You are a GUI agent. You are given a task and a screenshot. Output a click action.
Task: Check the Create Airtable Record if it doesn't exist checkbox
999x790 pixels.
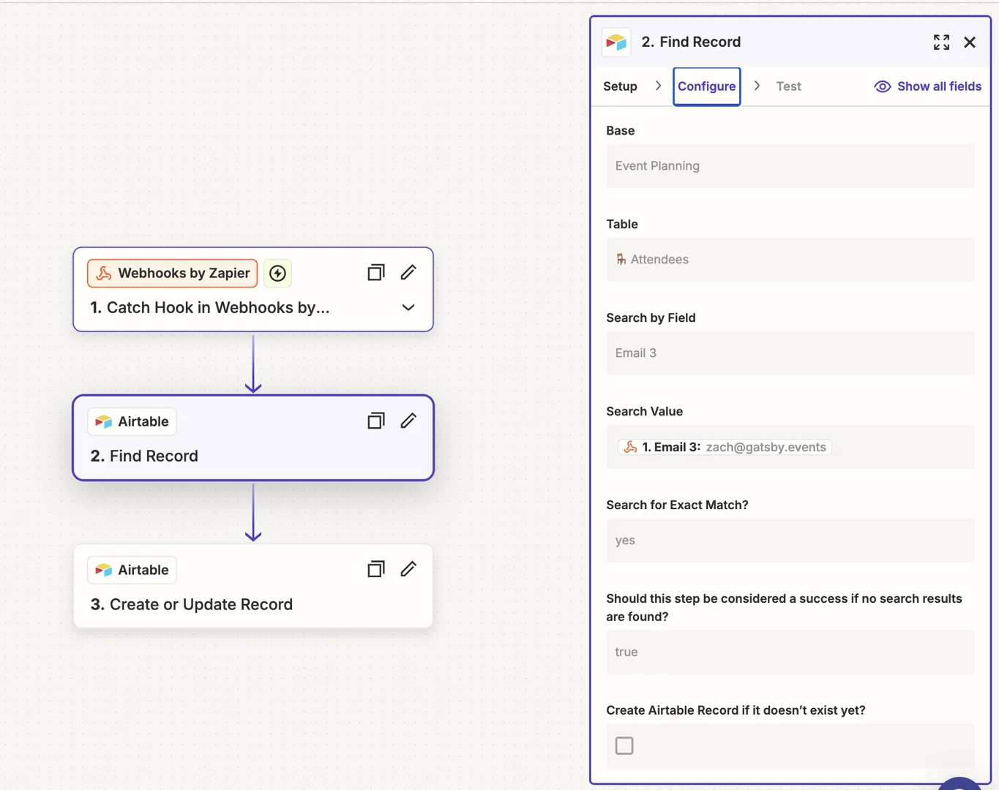coord(624,745)
